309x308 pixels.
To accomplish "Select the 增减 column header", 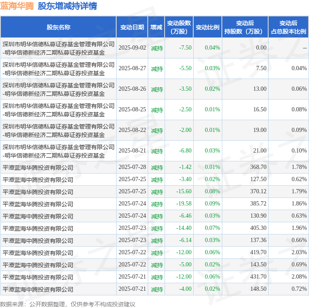I will click(157, 27).
